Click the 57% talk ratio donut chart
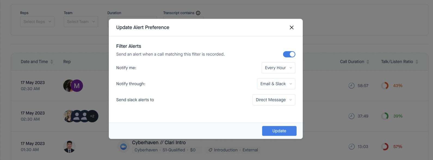Viewport: 433px width, 160px height. tap(385, 147)
